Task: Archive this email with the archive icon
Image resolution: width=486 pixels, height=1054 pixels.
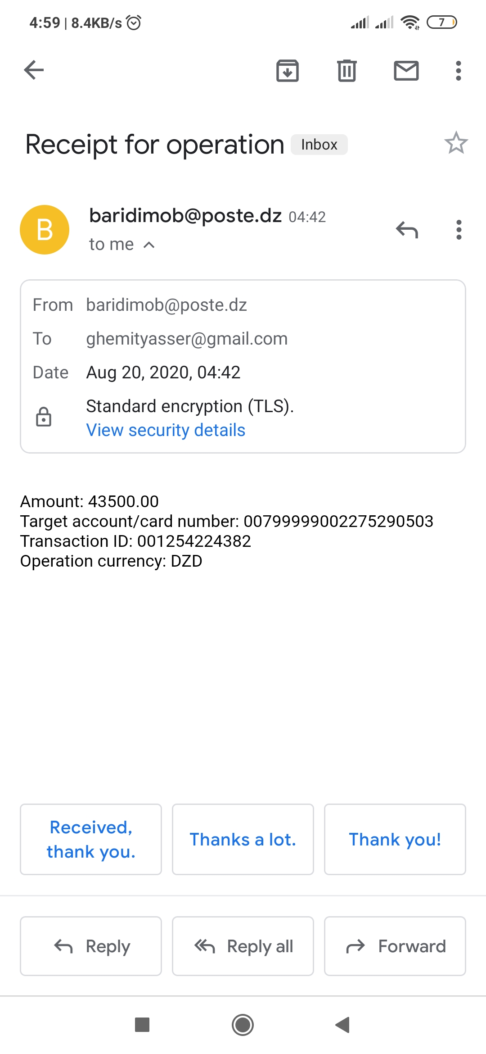Action: point(288,71)
